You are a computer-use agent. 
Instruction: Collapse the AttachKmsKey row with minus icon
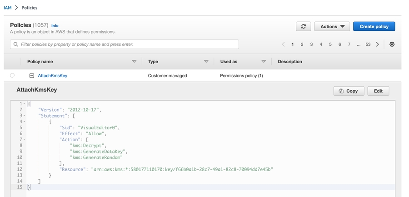32,76
